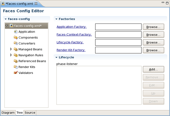Viewport: 170px width, 116px height.
Task: Browse for the Faces-Context-Factory class
Action: click(154, 35)
